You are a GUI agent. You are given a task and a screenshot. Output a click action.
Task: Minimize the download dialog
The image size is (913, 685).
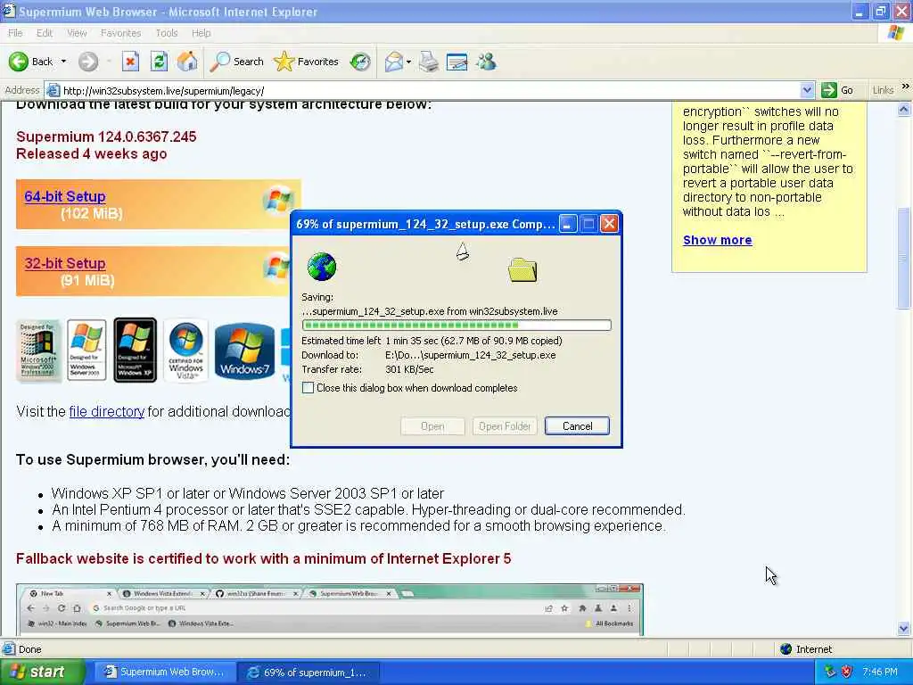click(x=568, y=224)
